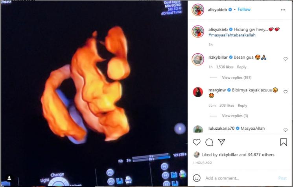Open the comment bubble icon

[x=209, y=142]
